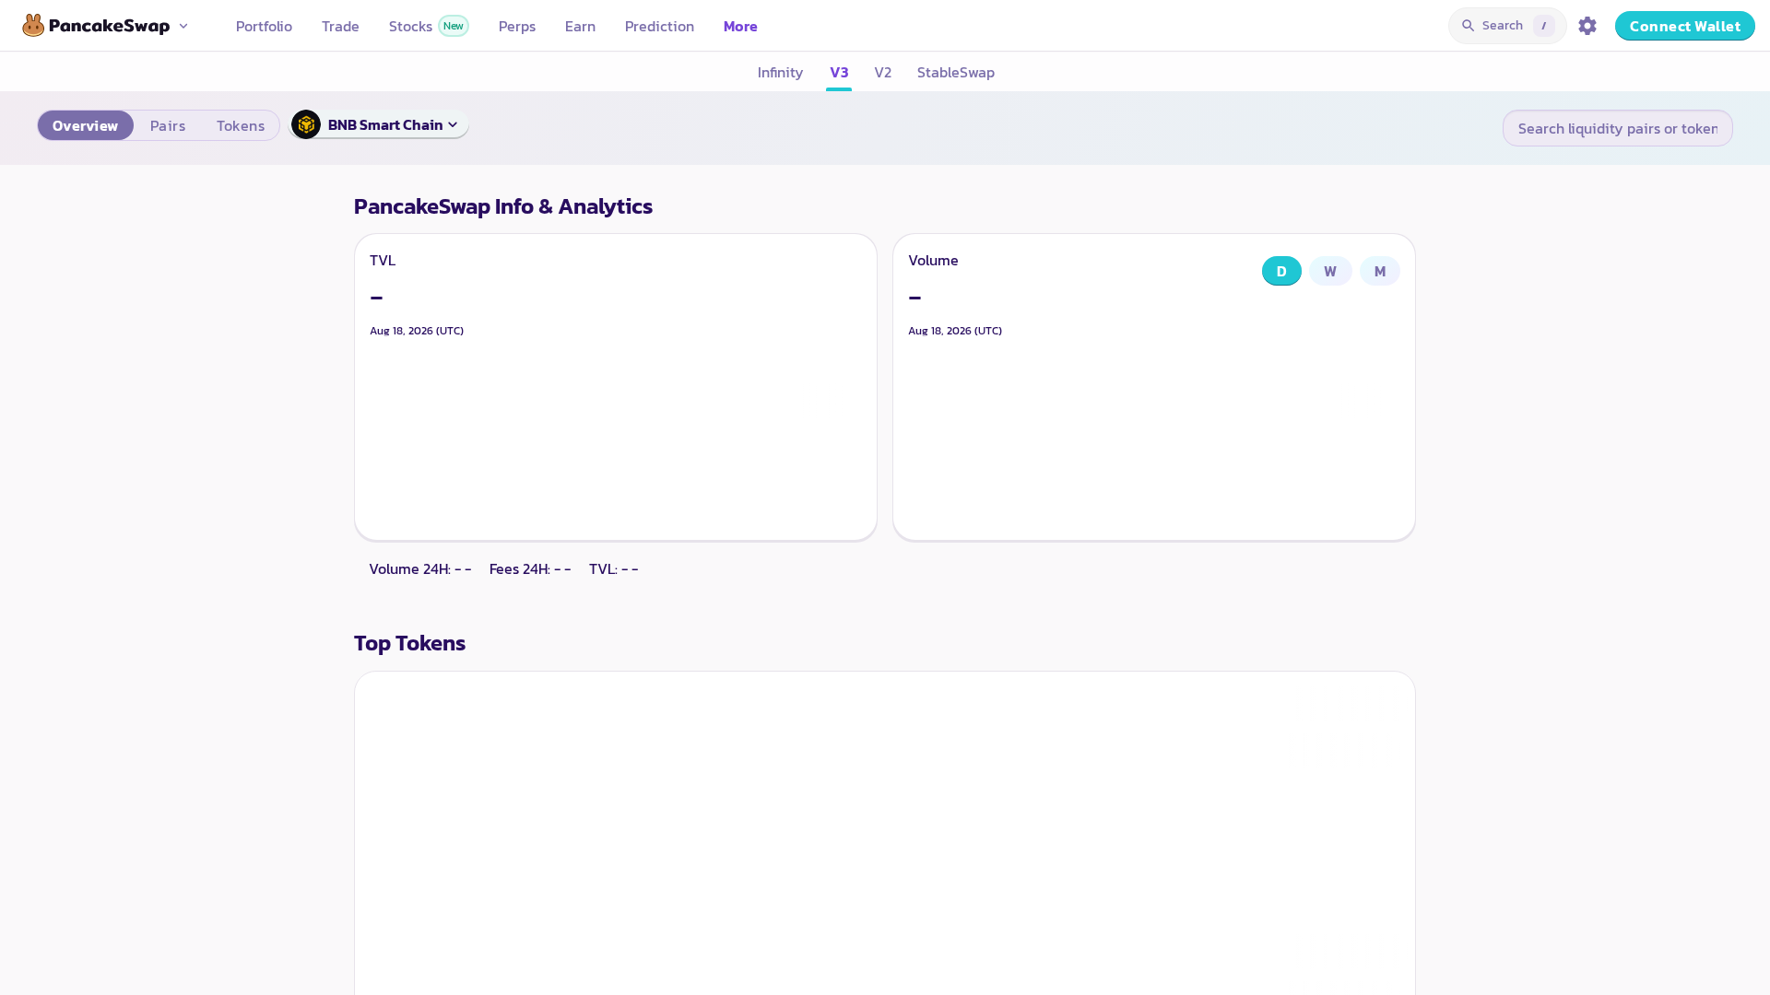Click the top Search bar

(x=1507, y=26)
